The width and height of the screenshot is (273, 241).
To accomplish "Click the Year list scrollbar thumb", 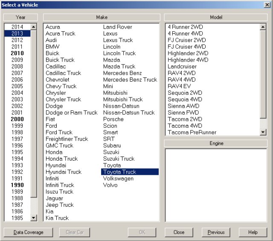I will (x=33, y=114).
